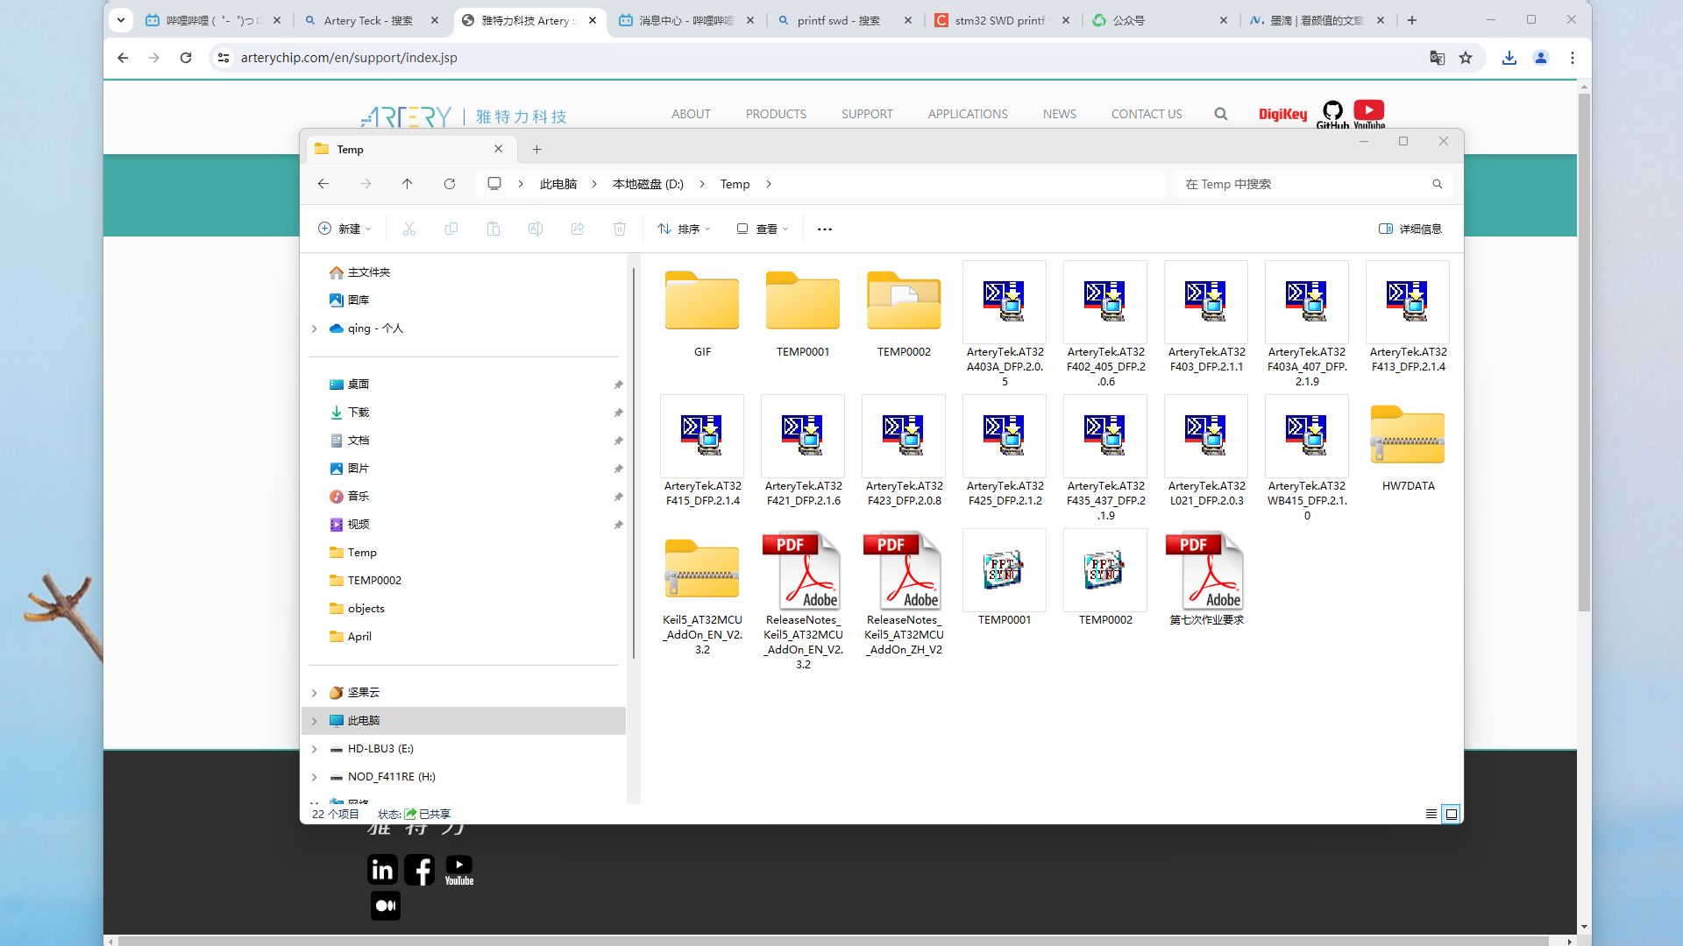This screenshot has height=946, width=1683.
Task: Open the GitHub icon on Artery website
Action: point(1332,111)
